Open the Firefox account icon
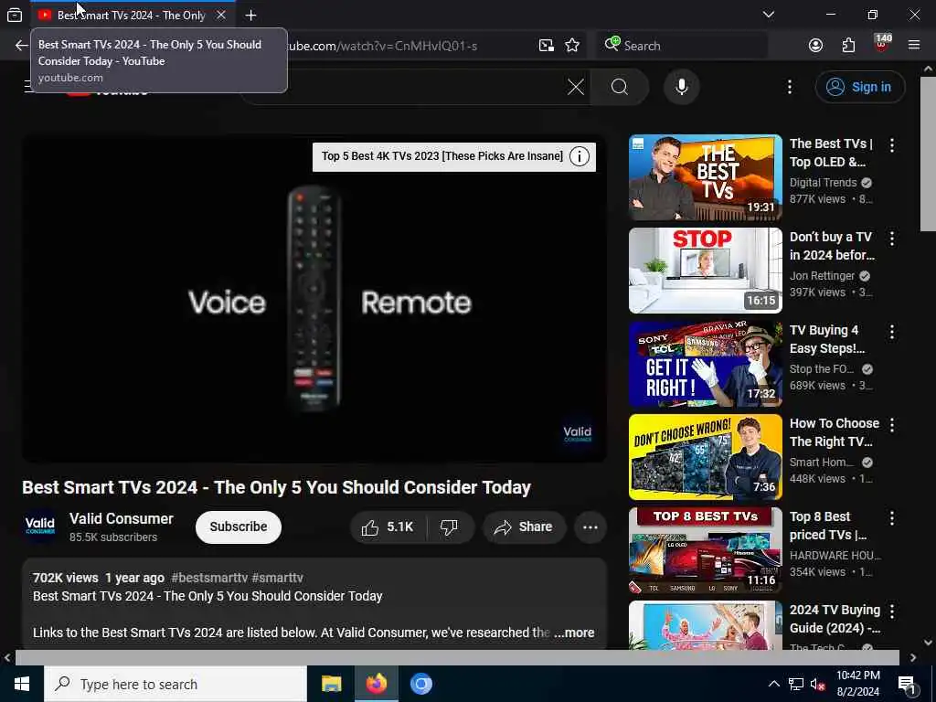The image size is (936, 702). click(x=815, y=46)
